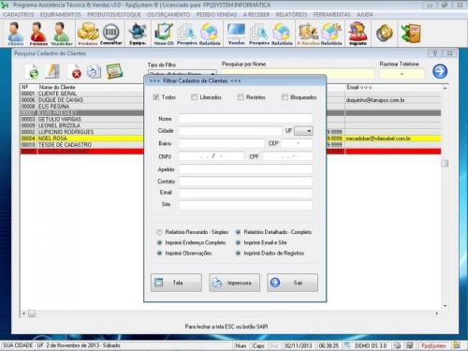Check the Liberados checkbox
Screen dimensions: 468x351
(x=194, y=97)
